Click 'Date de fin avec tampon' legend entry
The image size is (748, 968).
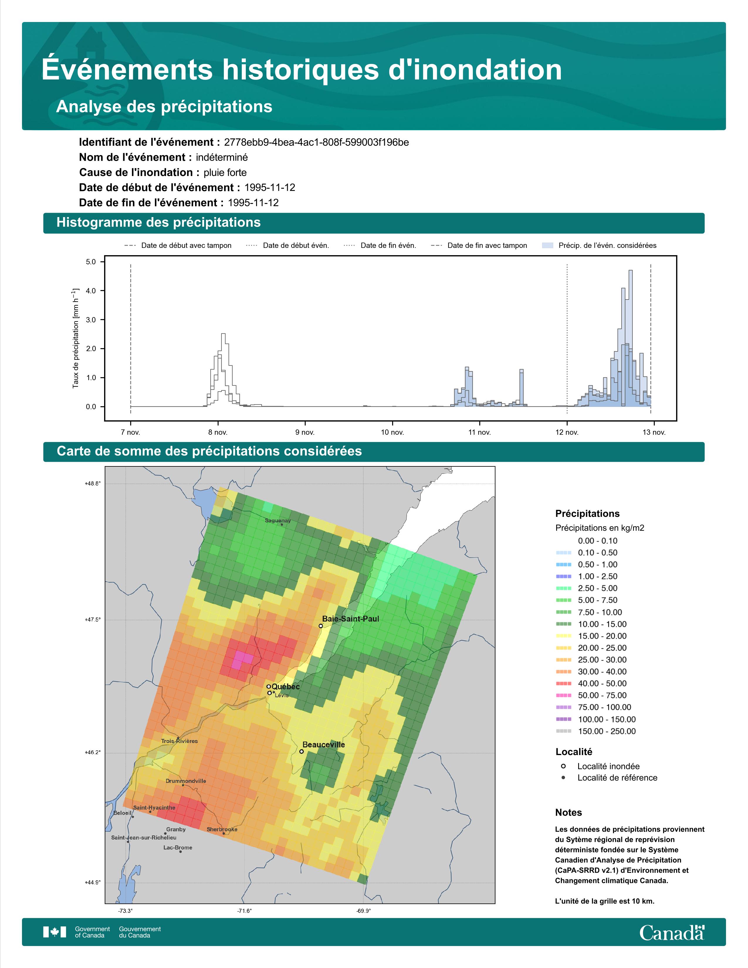pos(479,246)
